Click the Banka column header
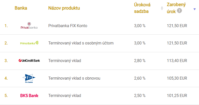Viewport: 199px width, 105px height. click(21, 8)
